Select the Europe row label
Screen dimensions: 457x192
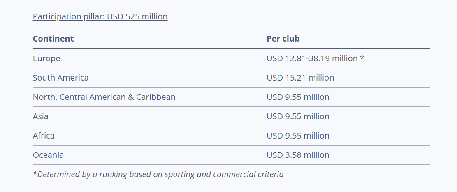pyautogui.click(x=46, y=58)
